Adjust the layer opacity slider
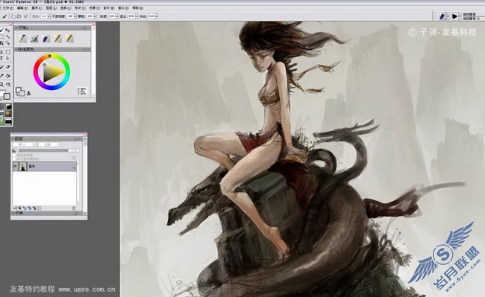This screenshot has width=485, height=297. pos(43,150)
